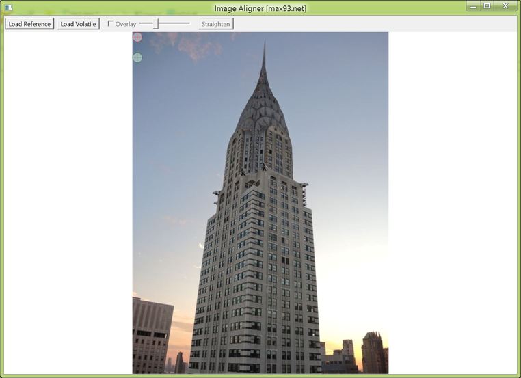Screen dimensions: 521x378
Task: Click the Overlay label text
Action: pos(125,24)
